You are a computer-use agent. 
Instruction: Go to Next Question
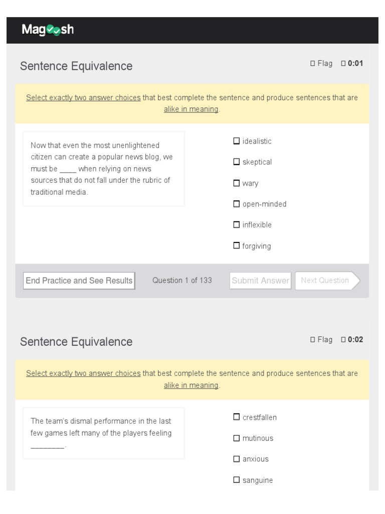coord(326,281)
